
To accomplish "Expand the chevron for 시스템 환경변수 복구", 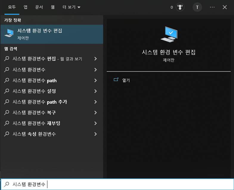I will pyautogui.click(x=95, y=113).
